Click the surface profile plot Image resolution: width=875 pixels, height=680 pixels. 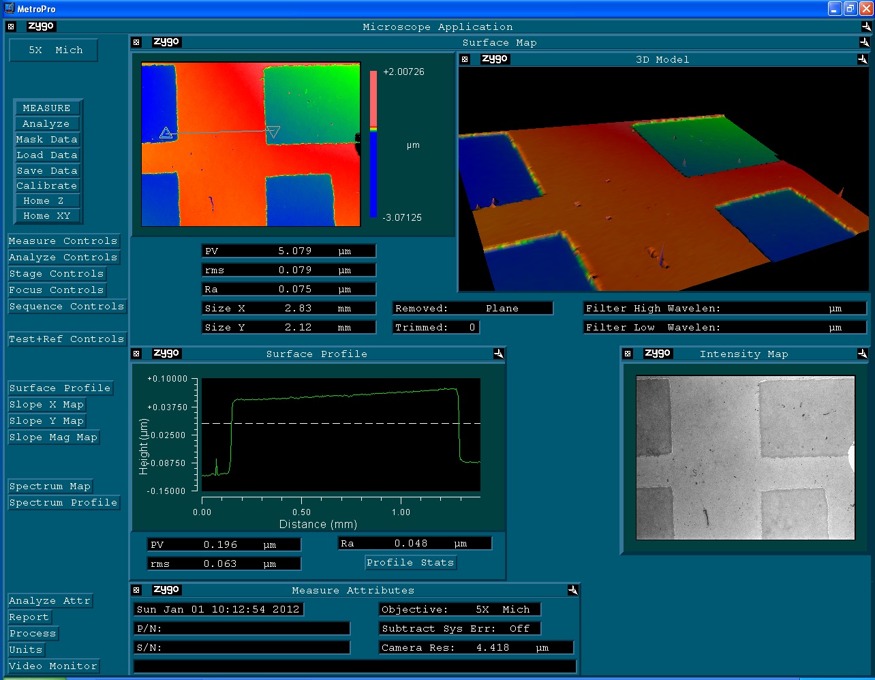(x=341, y=435)
